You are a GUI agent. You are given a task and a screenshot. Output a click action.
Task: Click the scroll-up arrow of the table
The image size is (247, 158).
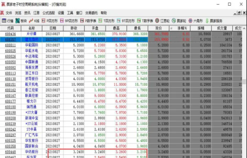(x=244, y=28)
